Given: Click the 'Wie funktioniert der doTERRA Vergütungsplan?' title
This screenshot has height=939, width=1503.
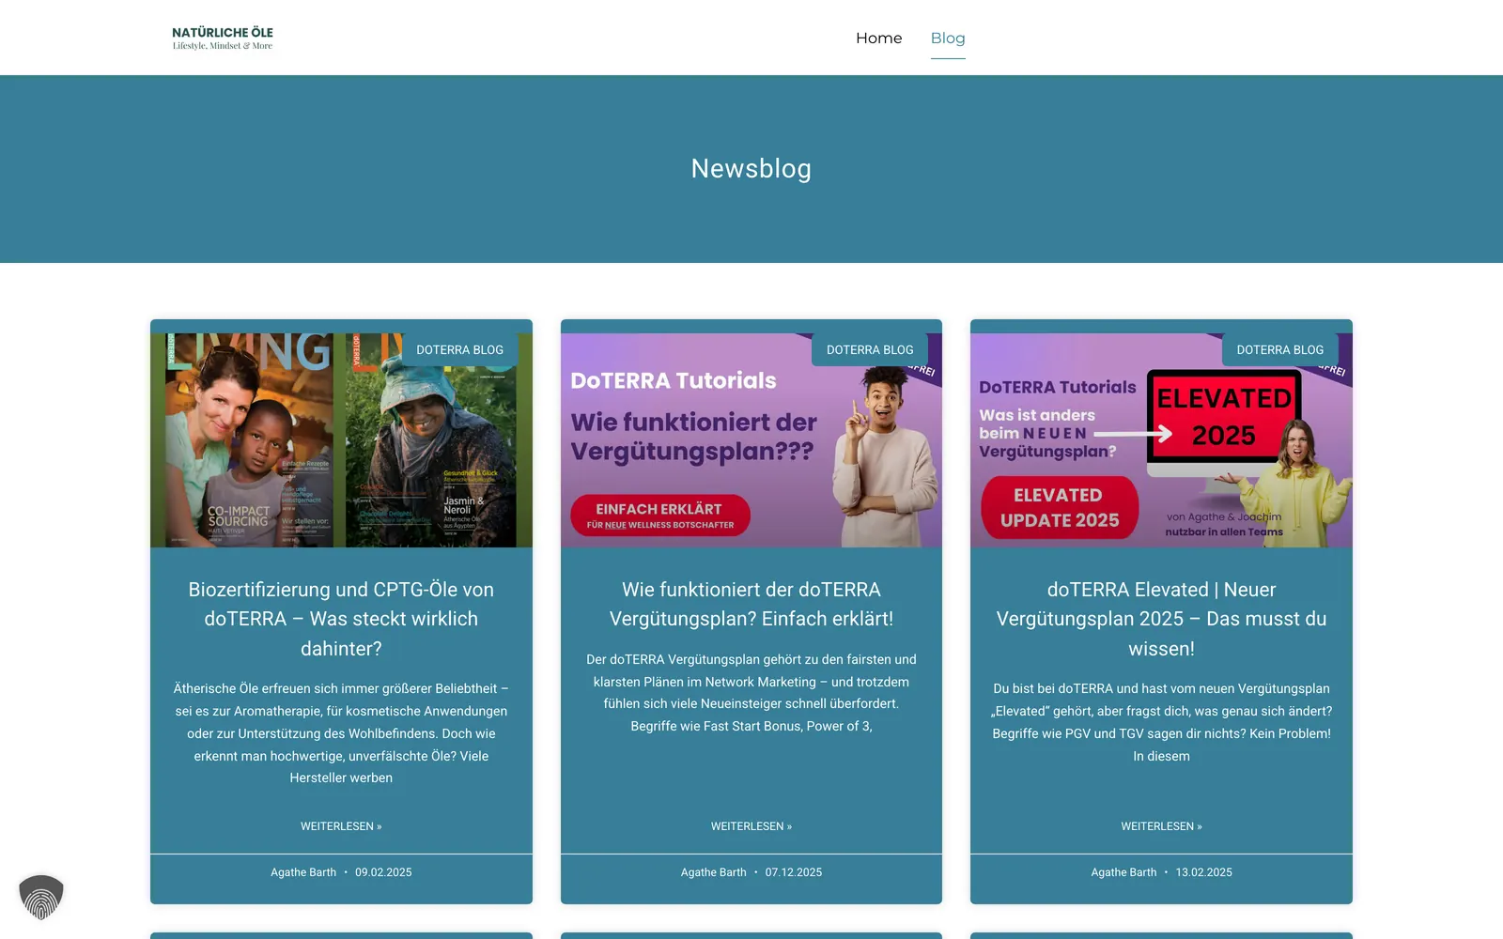Looking at the screenshot, I should pyautogui.click(x=751, y=604).
